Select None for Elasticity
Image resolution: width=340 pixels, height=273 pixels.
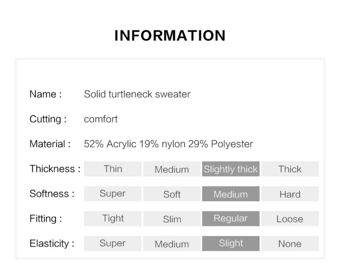pyautogui.click(x=290, y=243)
